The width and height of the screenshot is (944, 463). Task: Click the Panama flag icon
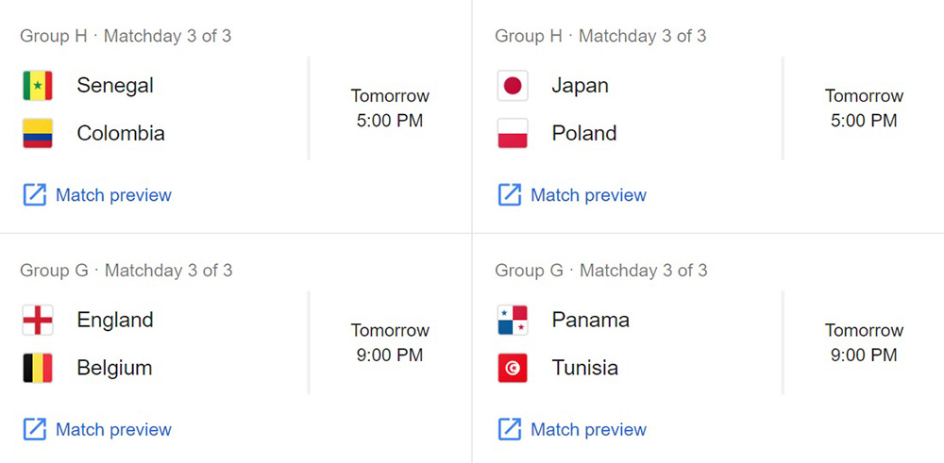[513, 321]
